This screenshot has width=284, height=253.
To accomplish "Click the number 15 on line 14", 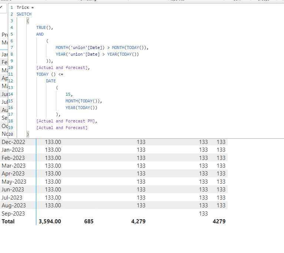I will point(68,94).
